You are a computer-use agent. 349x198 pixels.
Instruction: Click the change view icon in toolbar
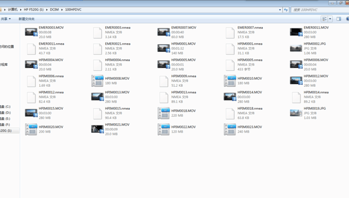coord(324,19)
